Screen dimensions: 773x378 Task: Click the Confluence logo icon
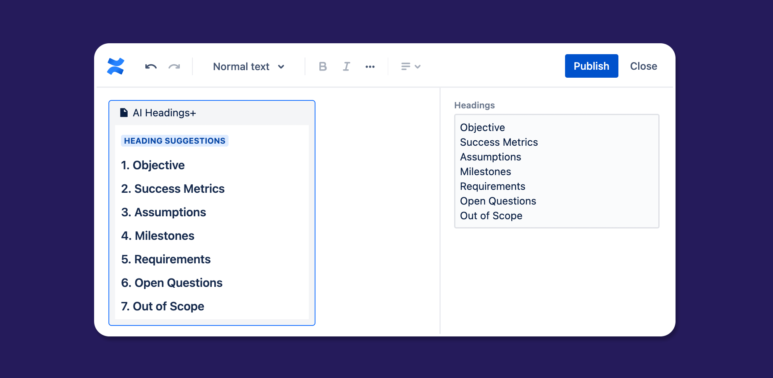click(x=116, y=66)
